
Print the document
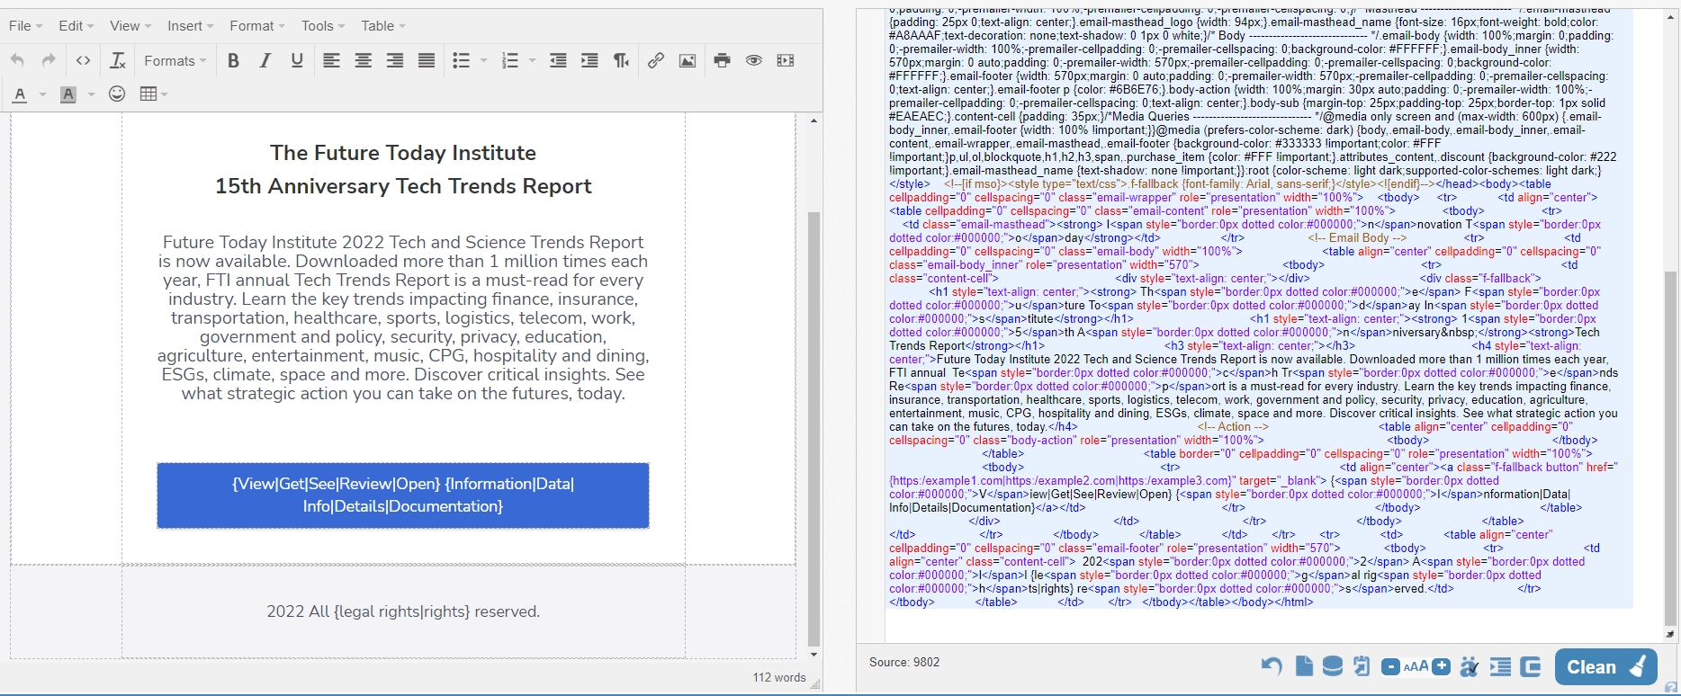[x=722, y=60]
